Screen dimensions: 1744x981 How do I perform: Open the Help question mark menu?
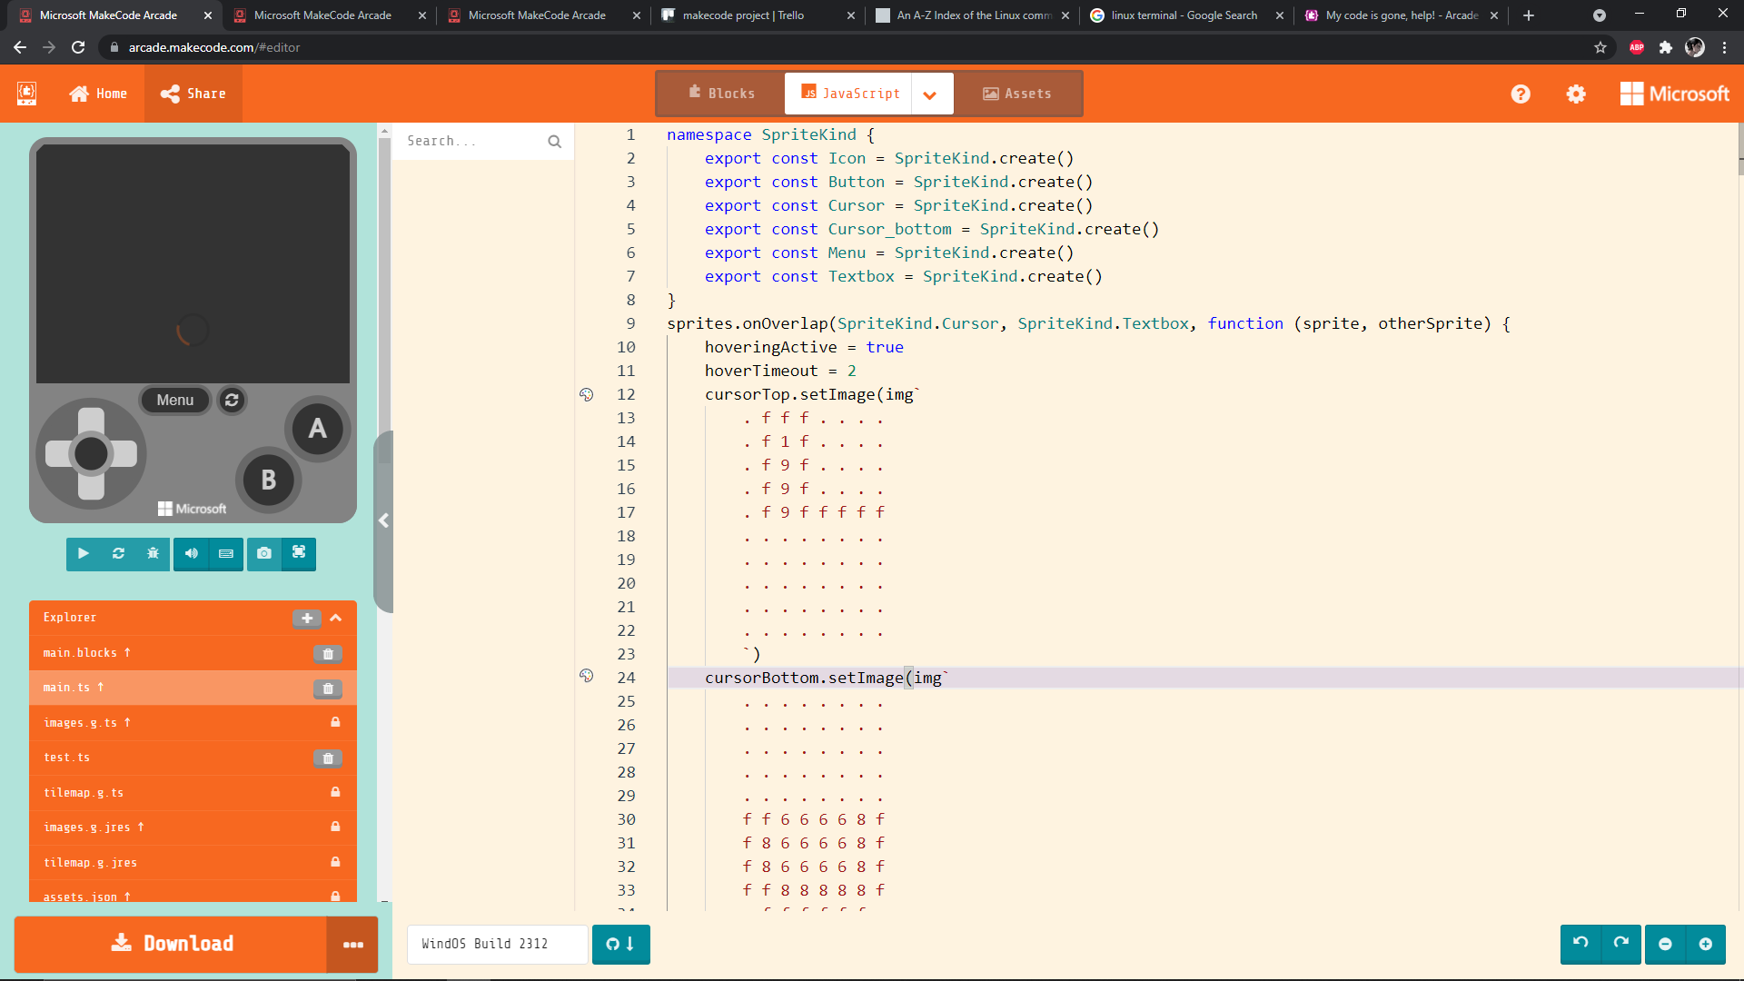tap(1521, 94)
